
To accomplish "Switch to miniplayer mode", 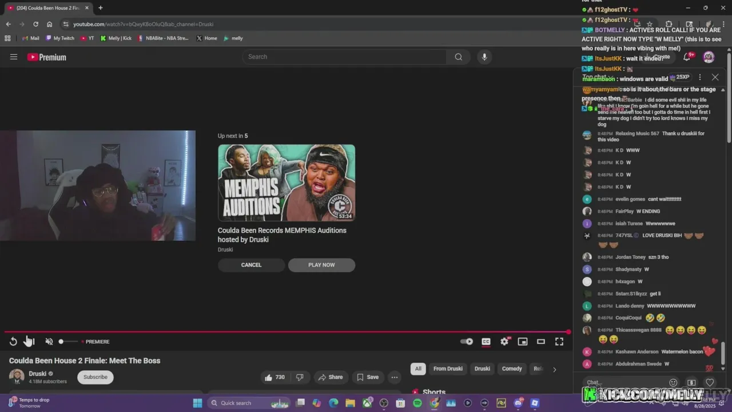I will (x=523, y=342).
